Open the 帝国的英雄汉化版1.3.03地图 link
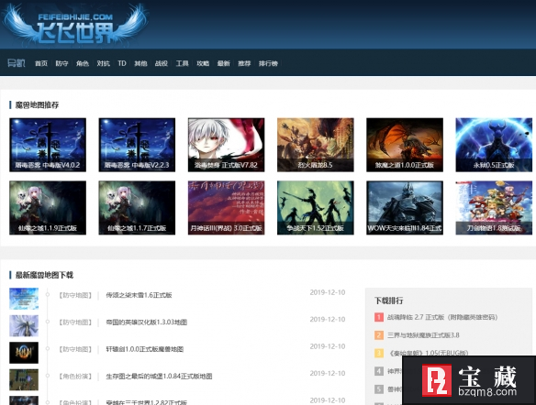The image size is (536, 405). point(147,323)
